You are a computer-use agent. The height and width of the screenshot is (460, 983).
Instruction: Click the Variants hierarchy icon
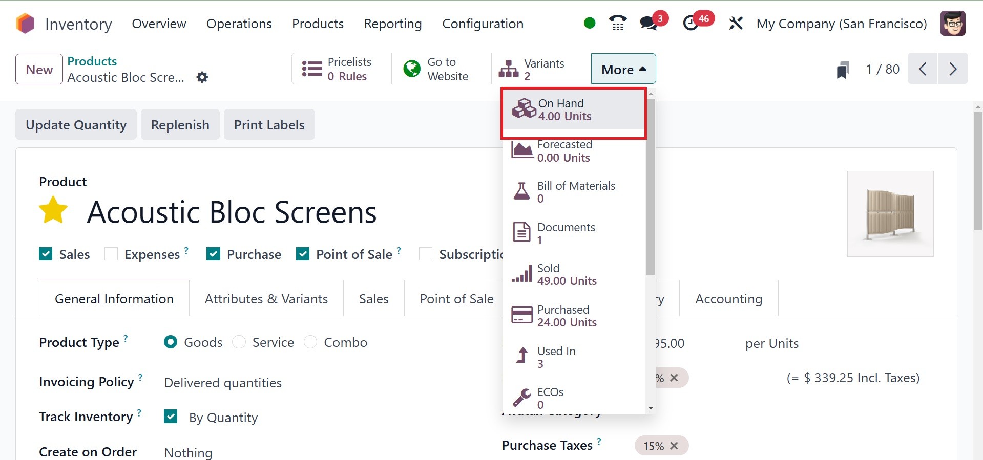509,69
